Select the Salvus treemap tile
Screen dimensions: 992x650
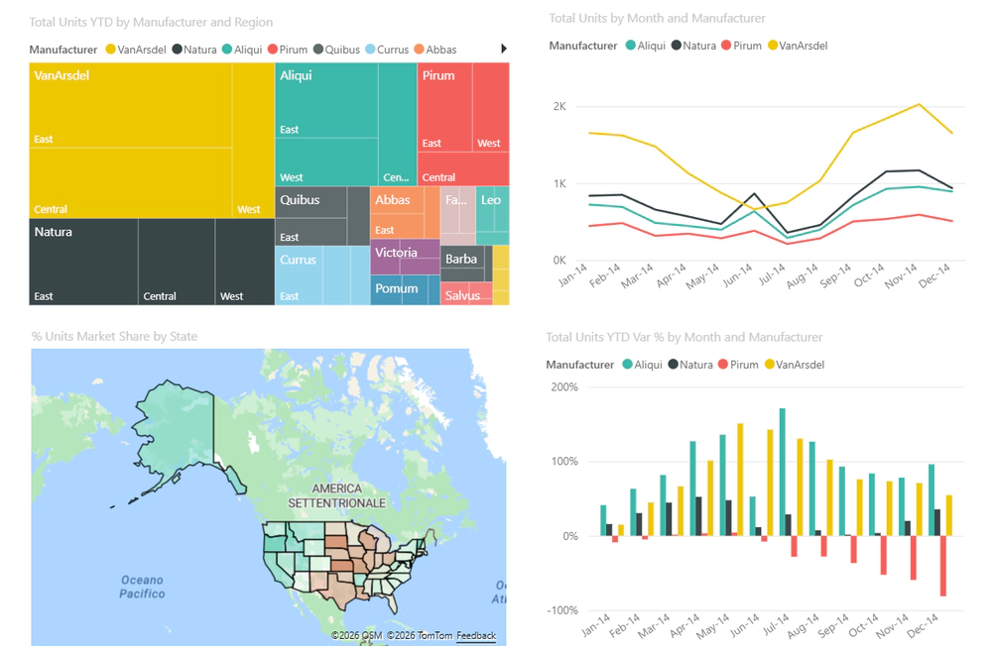[466, 293]
